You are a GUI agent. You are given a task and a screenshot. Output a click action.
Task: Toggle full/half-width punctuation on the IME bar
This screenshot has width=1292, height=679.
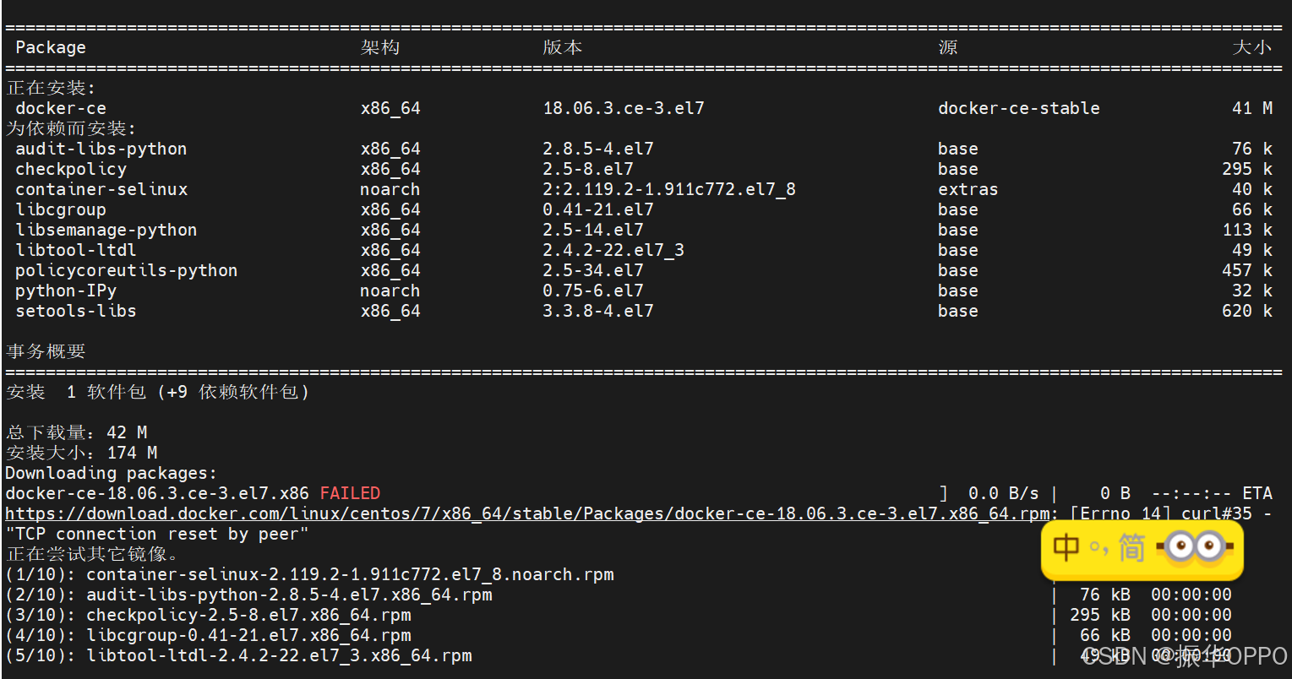click(1098, 549)
